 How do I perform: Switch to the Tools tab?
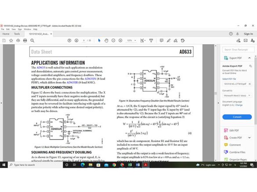[x=17, y=34]
